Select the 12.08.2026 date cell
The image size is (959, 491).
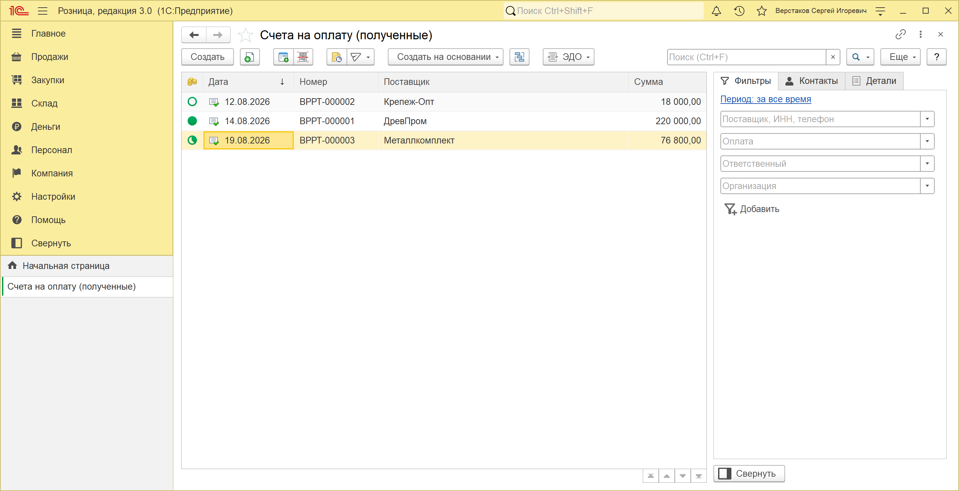click(x=248, y=102)
